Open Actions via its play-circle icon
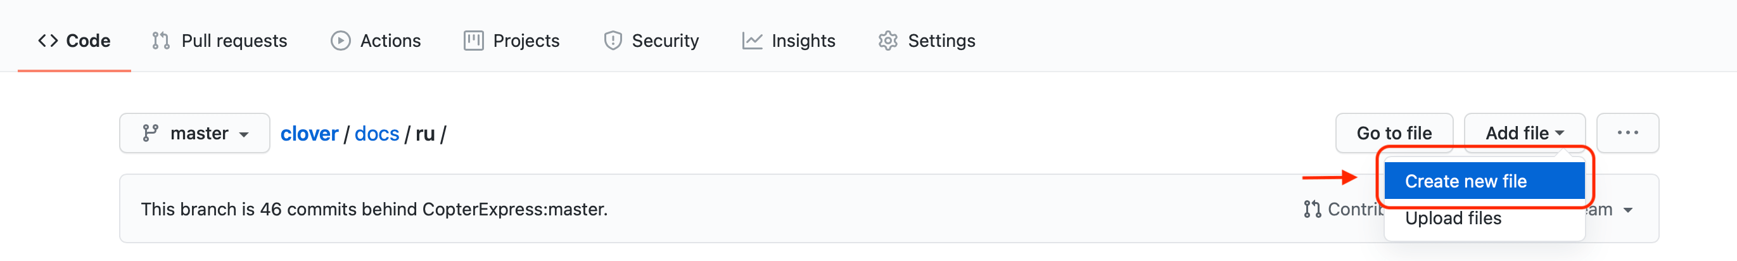 (341, 41)
